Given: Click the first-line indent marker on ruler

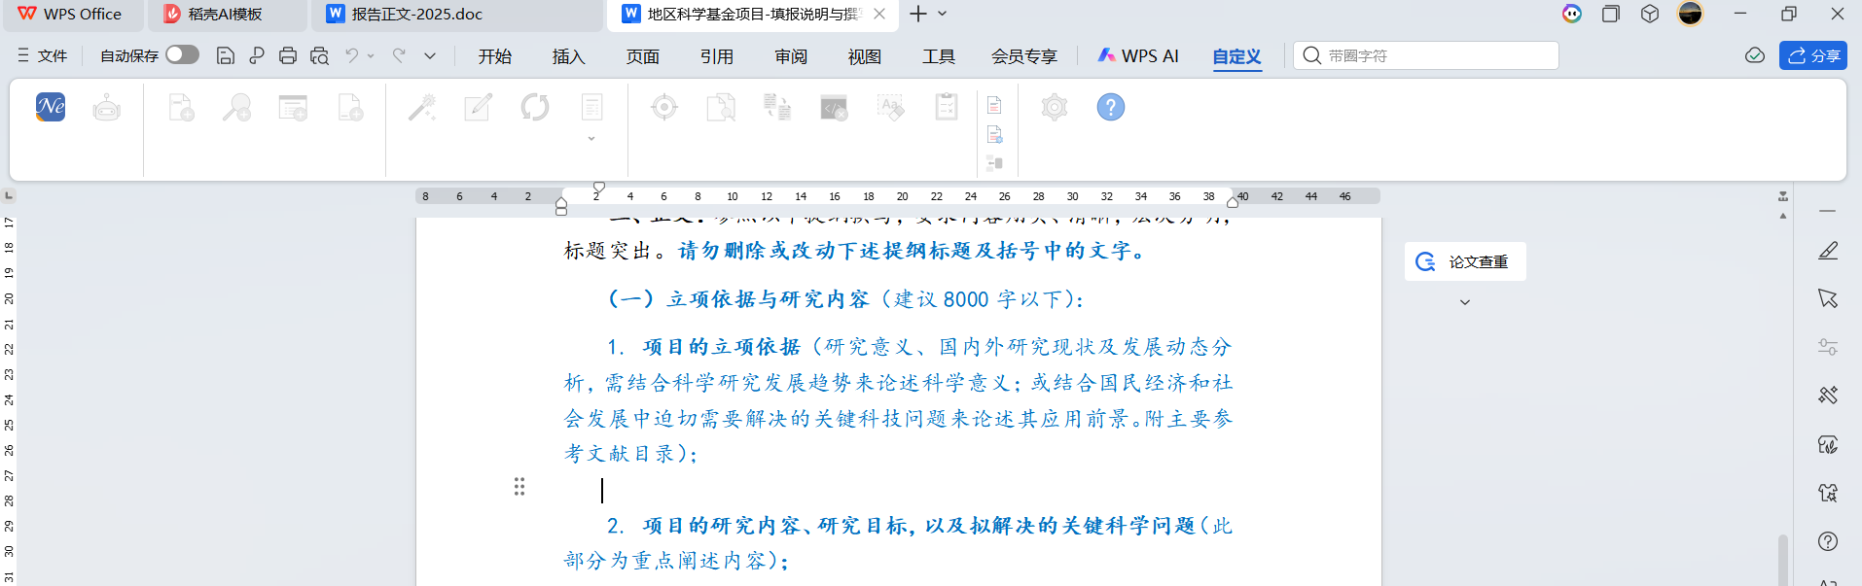Looking at the screenshot, I should point(599,187).
